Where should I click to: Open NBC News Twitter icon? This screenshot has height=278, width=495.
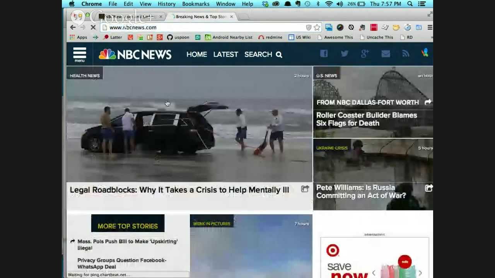point(344,54)
